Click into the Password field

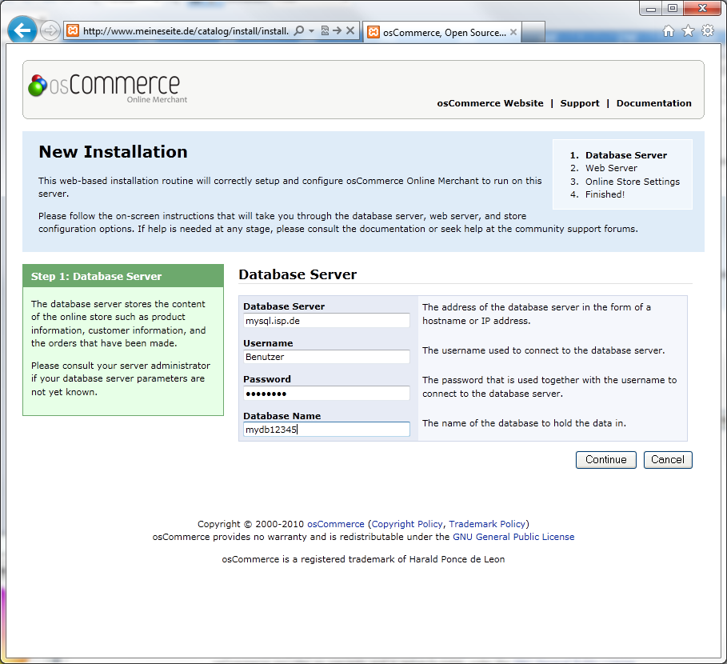click(326, 394)
